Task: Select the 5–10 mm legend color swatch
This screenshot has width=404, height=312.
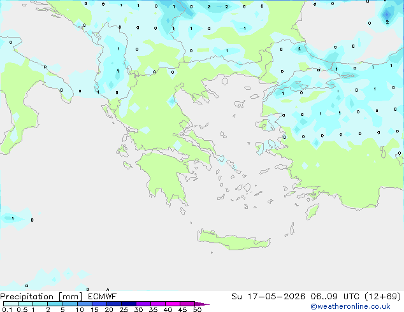Action: tap(69, 304)
